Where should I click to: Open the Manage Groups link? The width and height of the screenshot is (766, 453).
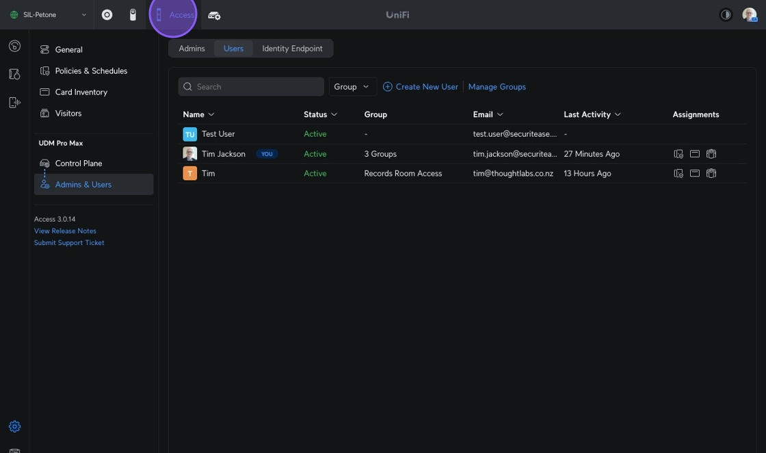tap(497, 87)
